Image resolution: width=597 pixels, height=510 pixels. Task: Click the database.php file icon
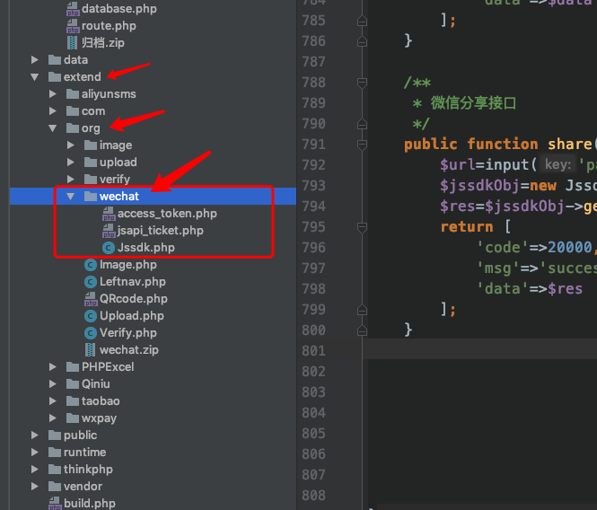[73, 9]
